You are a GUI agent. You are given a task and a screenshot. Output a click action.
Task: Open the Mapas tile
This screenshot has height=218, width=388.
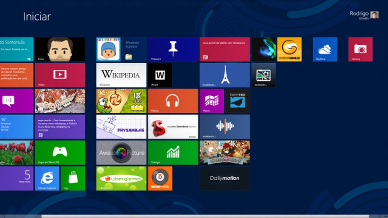(x=212, y=101)
